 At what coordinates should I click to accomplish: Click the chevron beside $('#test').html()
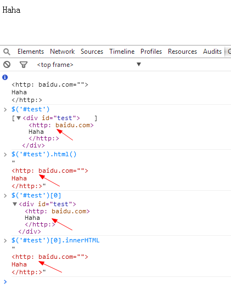(5, 155)
